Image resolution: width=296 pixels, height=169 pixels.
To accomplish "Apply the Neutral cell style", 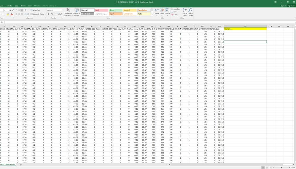I will point(130,10).
